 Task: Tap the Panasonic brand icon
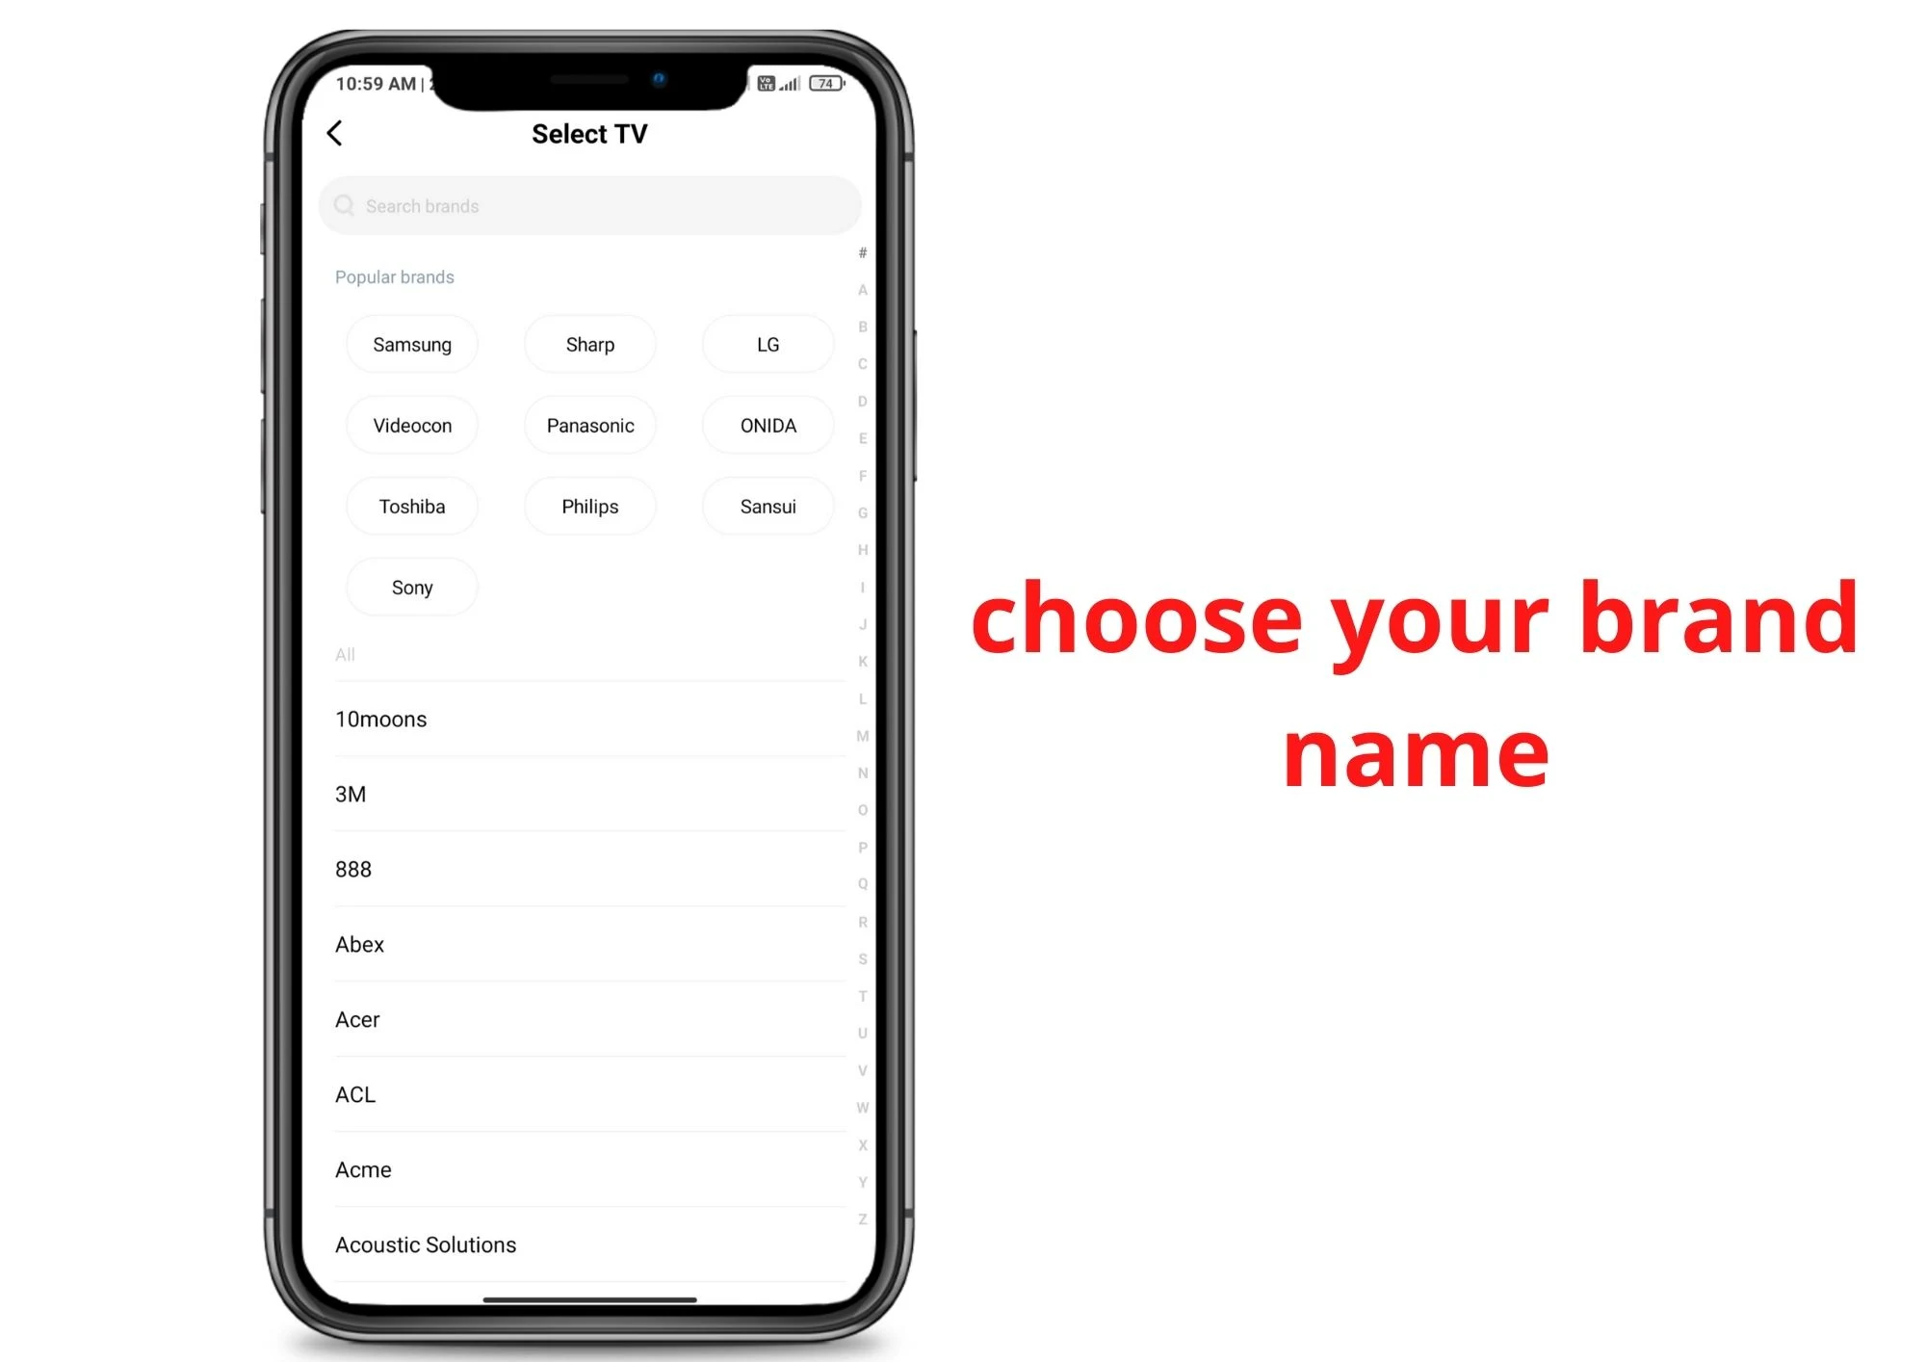click(589, 426)
